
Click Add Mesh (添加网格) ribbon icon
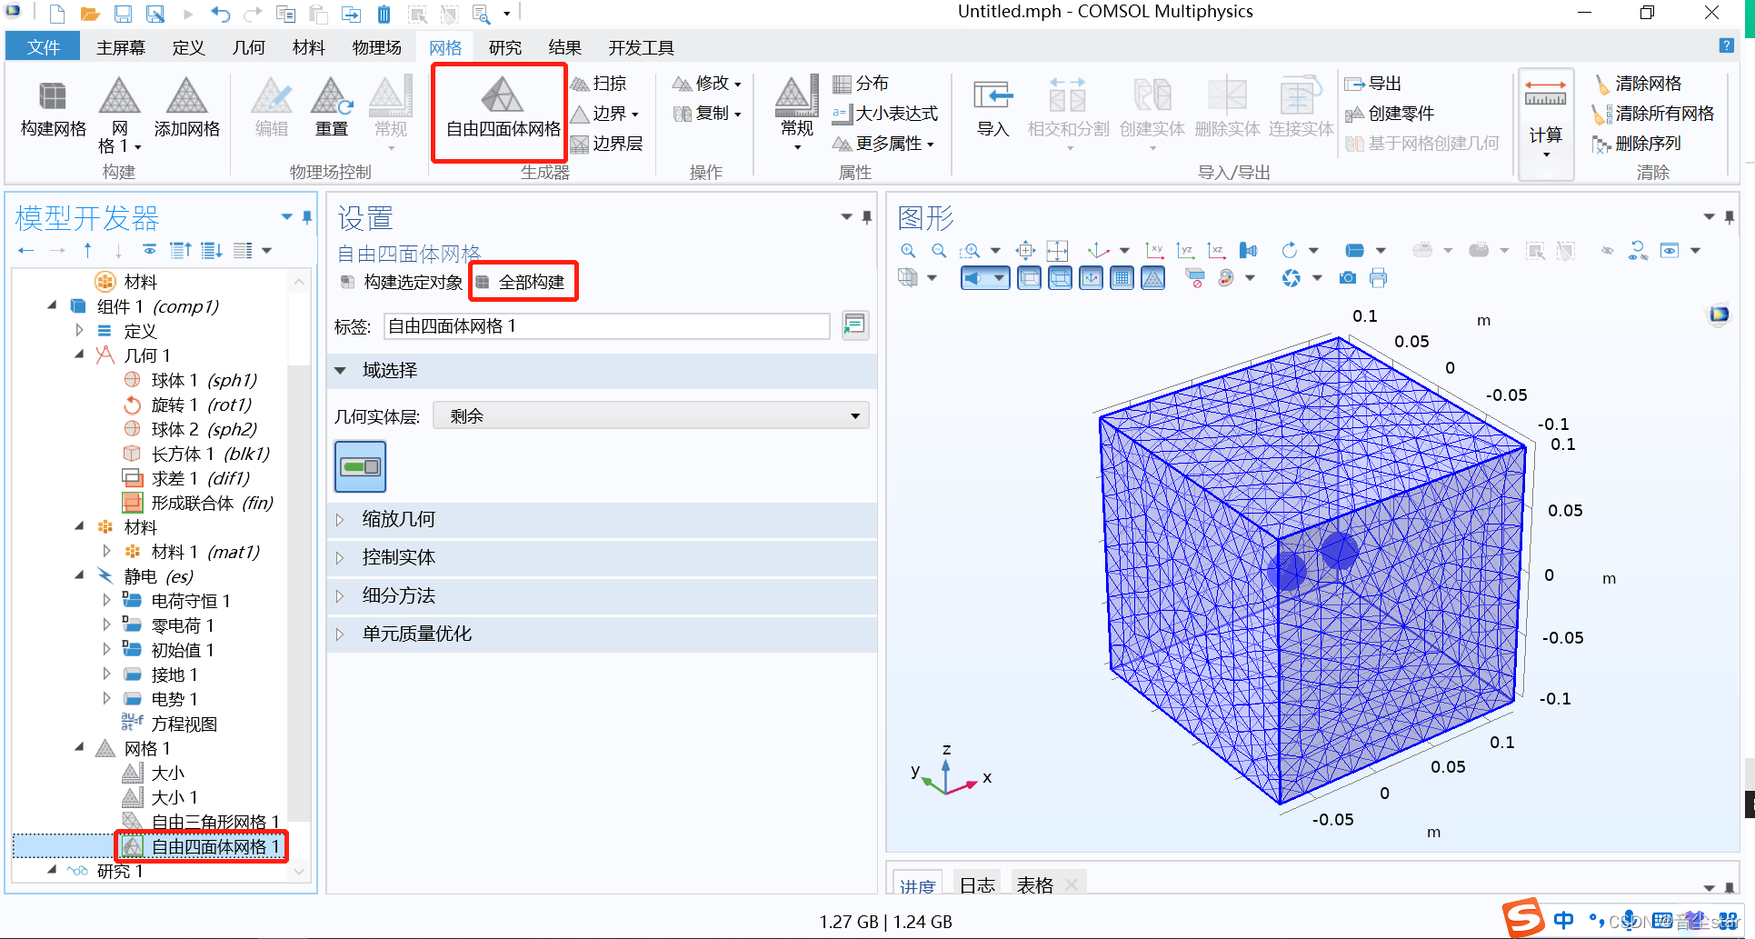click(x=186, y=109)
